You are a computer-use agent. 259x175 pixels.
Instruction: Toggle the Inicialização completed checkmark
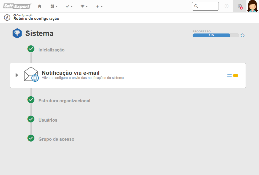[31, 49]
